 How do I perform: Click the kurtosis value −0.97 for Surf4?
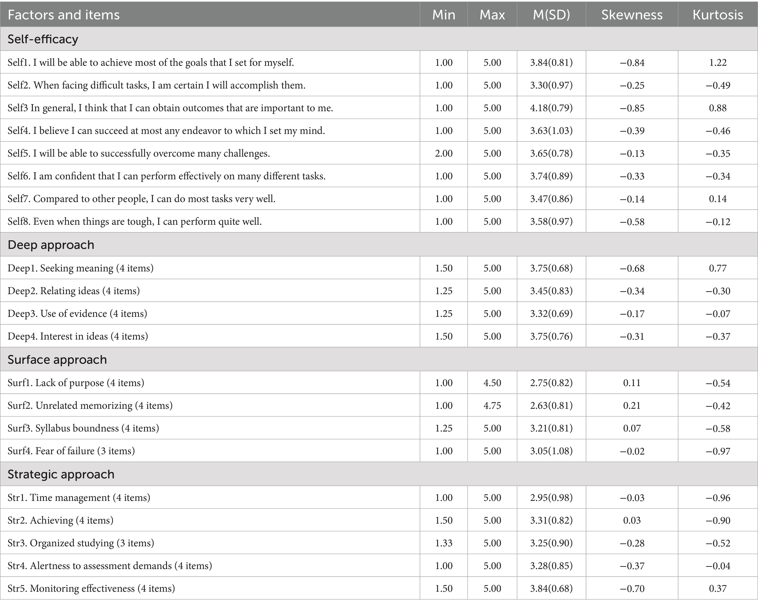click(x=718, y=451)
